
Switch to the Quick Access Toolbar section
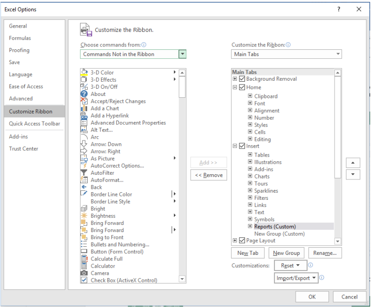(35, 123)
